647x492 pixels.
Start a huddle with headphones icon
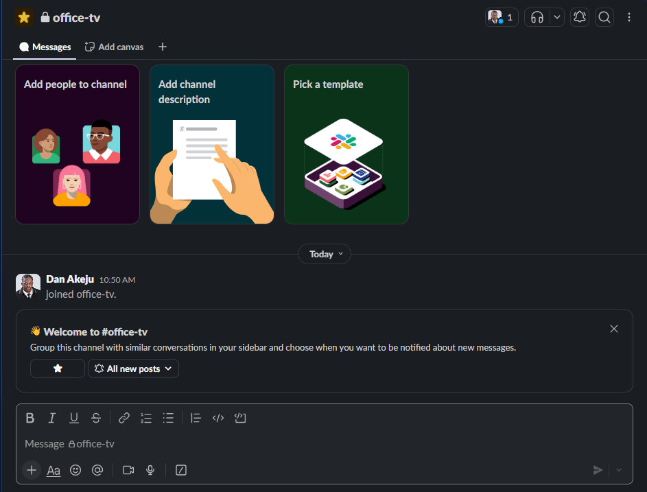pyautogui.click(x=537, y=17)
